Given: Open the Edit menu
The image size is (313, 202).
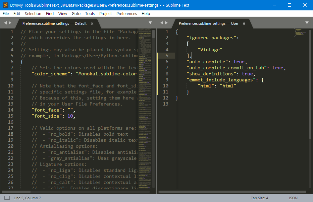Looking at the screenshot, I should (17, 13).
